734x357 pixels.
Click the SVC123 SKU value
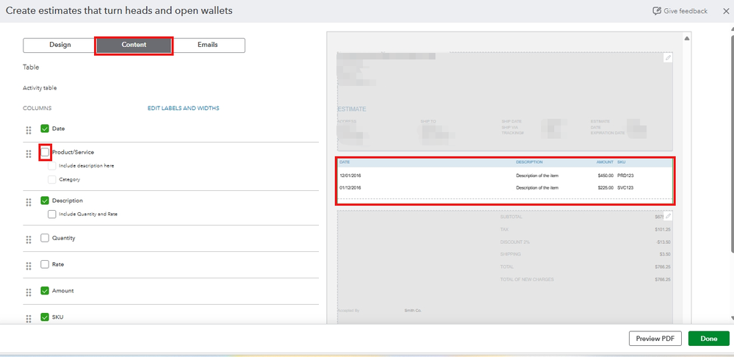[x=625, y=187]
